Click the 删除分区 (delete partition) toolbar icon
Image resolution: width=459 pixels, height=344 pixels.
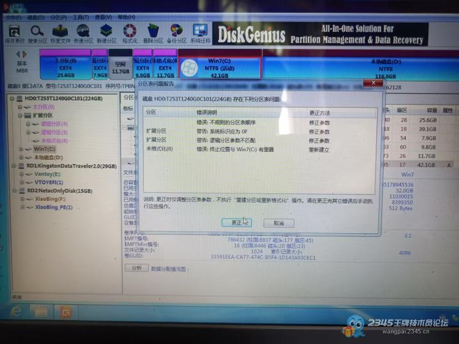coord(153,31)
